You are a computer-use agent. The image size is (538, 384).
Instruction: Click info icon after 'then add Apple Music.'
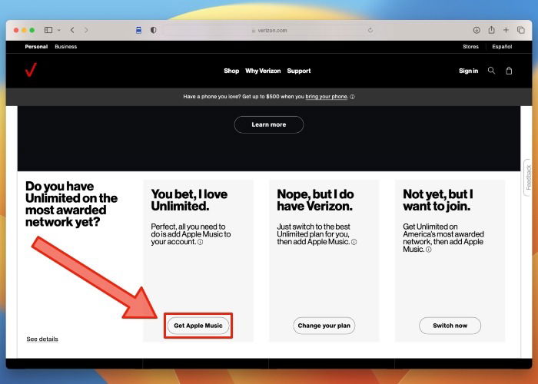click(354, 242)
